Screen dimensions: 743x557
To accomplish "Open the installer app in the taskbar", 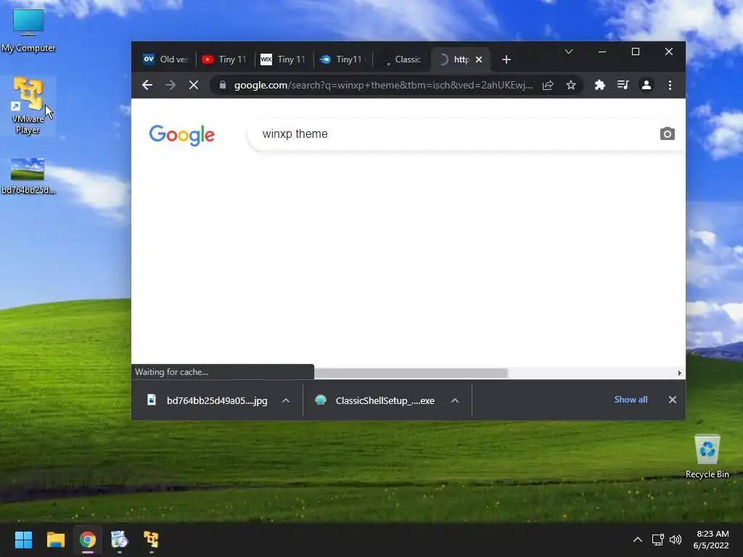I will (x=120, y=540).
